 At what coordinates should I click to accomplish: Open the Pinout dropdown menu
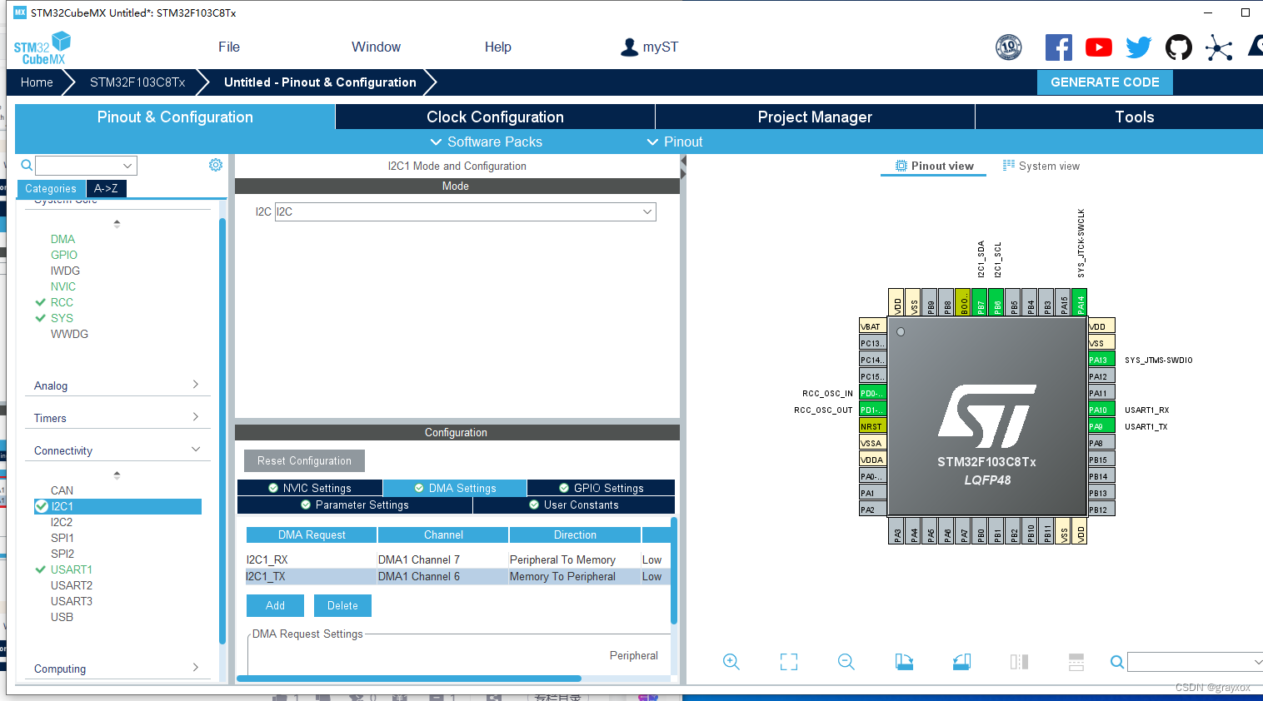click(675, 142)
